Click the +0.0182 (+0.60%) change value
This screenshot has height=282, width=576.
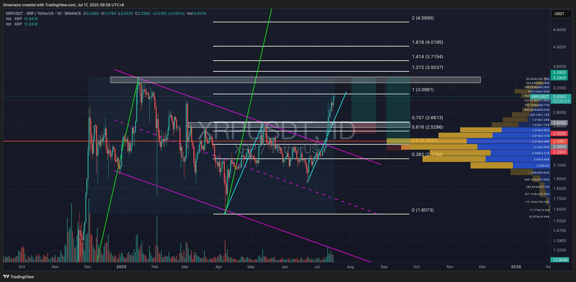pos(169,14)
